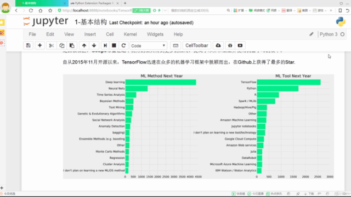Open the Widgets menu
This screenshot has width=351, height=197.
click(155, 34)
